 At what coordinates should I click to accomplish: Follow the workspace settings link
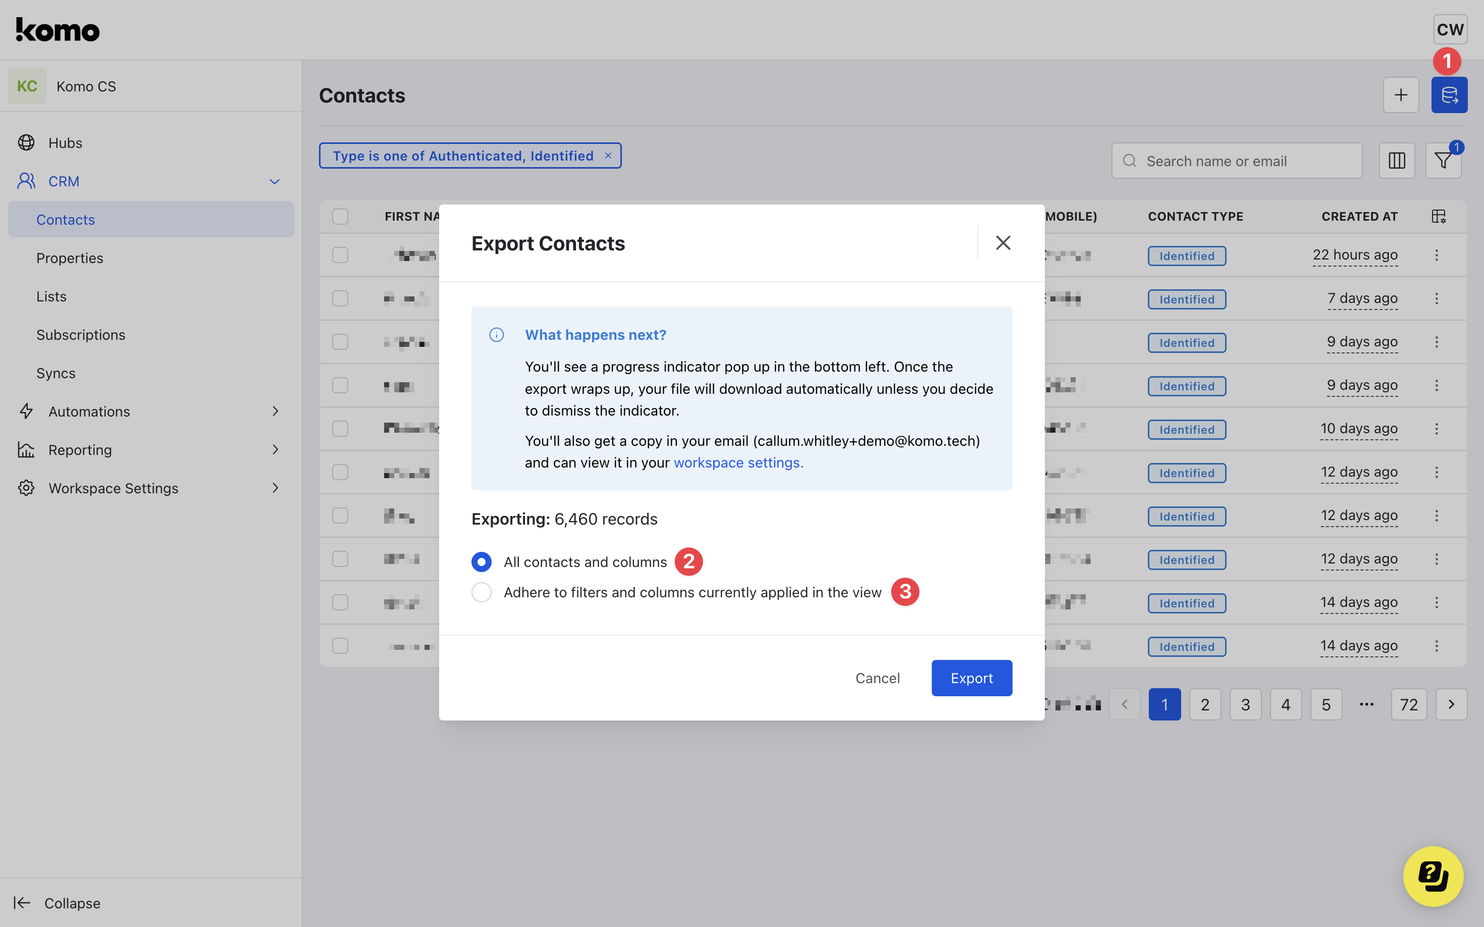738,463
